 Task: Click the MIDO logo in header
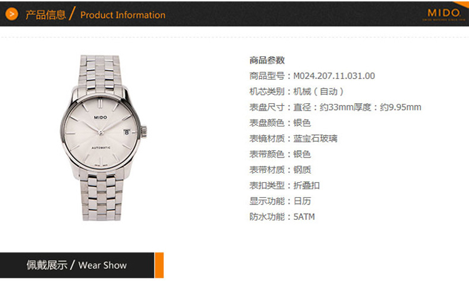click(444, 14)
